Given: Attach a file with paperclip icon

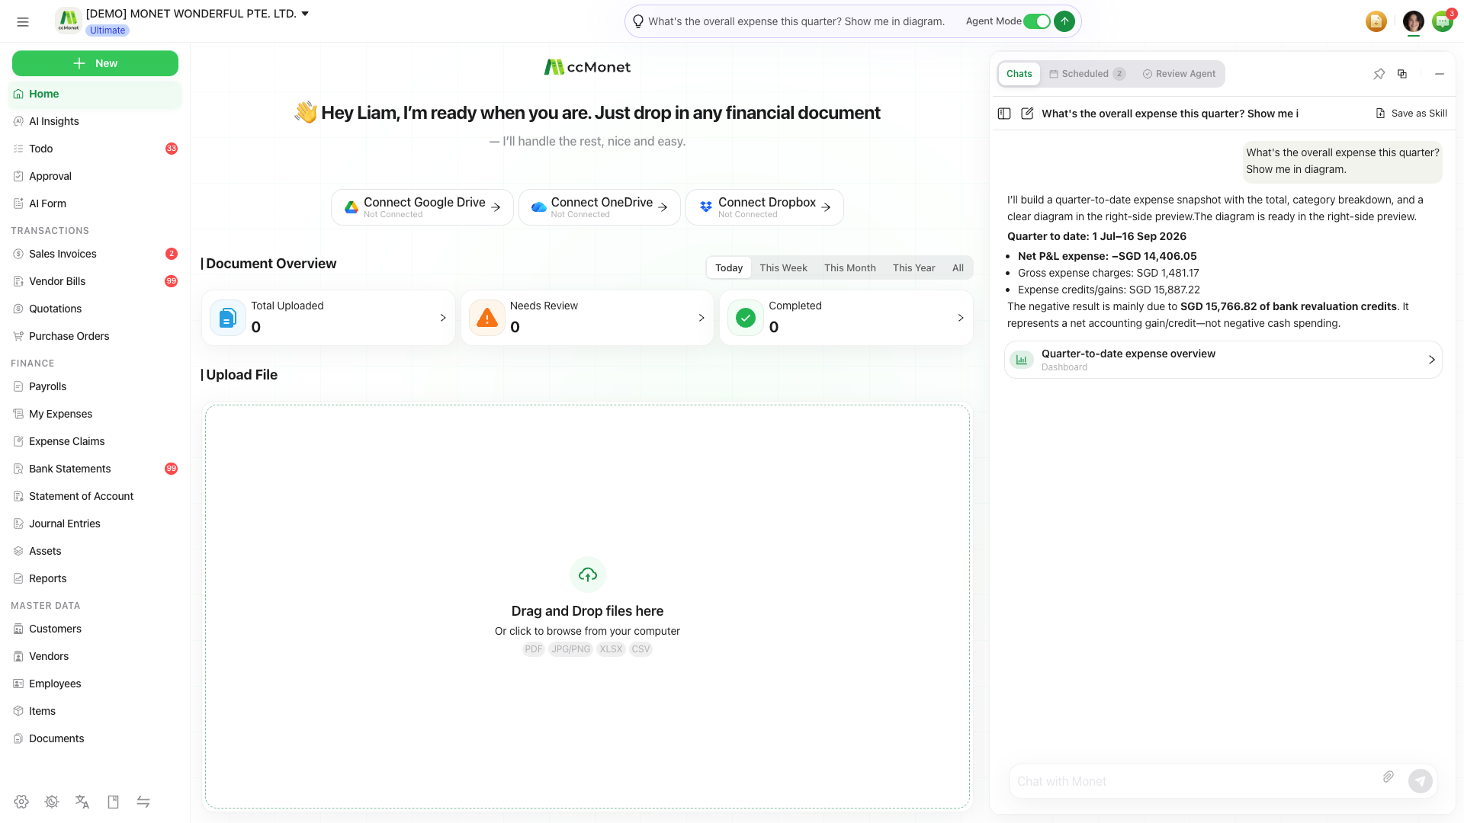Looking at the screenshot, I should pos(1389,777).
